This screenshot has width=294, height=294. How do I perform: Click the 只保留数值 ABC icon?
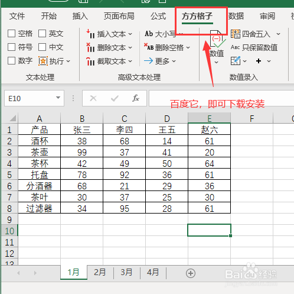pos(235,47)
